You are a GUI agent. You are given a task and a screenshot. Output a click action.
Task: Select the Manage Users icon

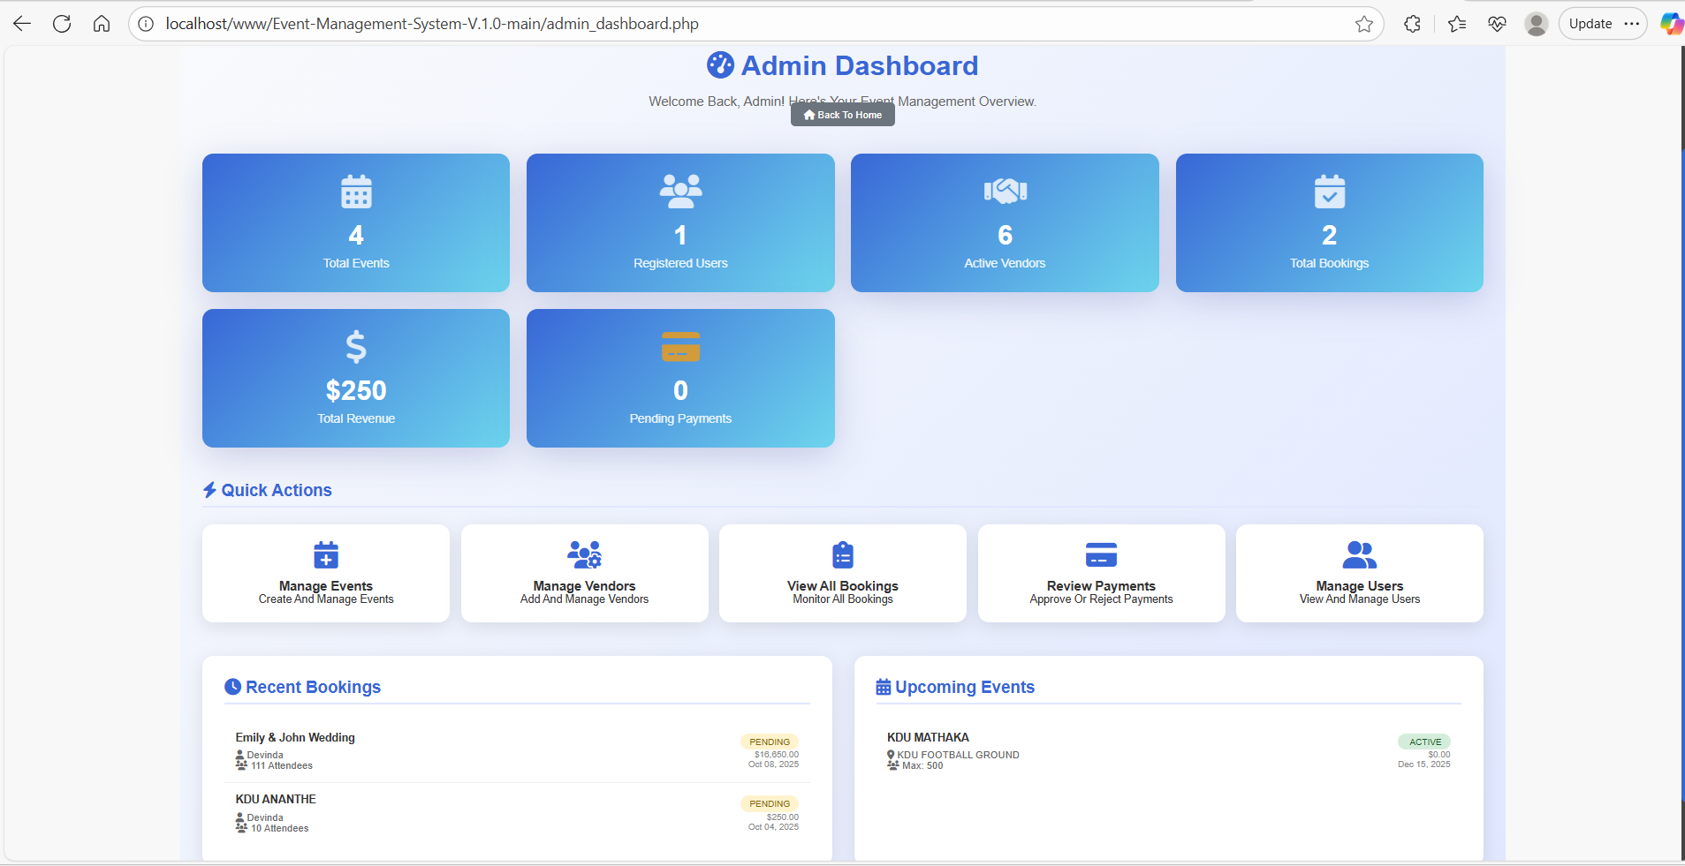(x=1359, y=555)
